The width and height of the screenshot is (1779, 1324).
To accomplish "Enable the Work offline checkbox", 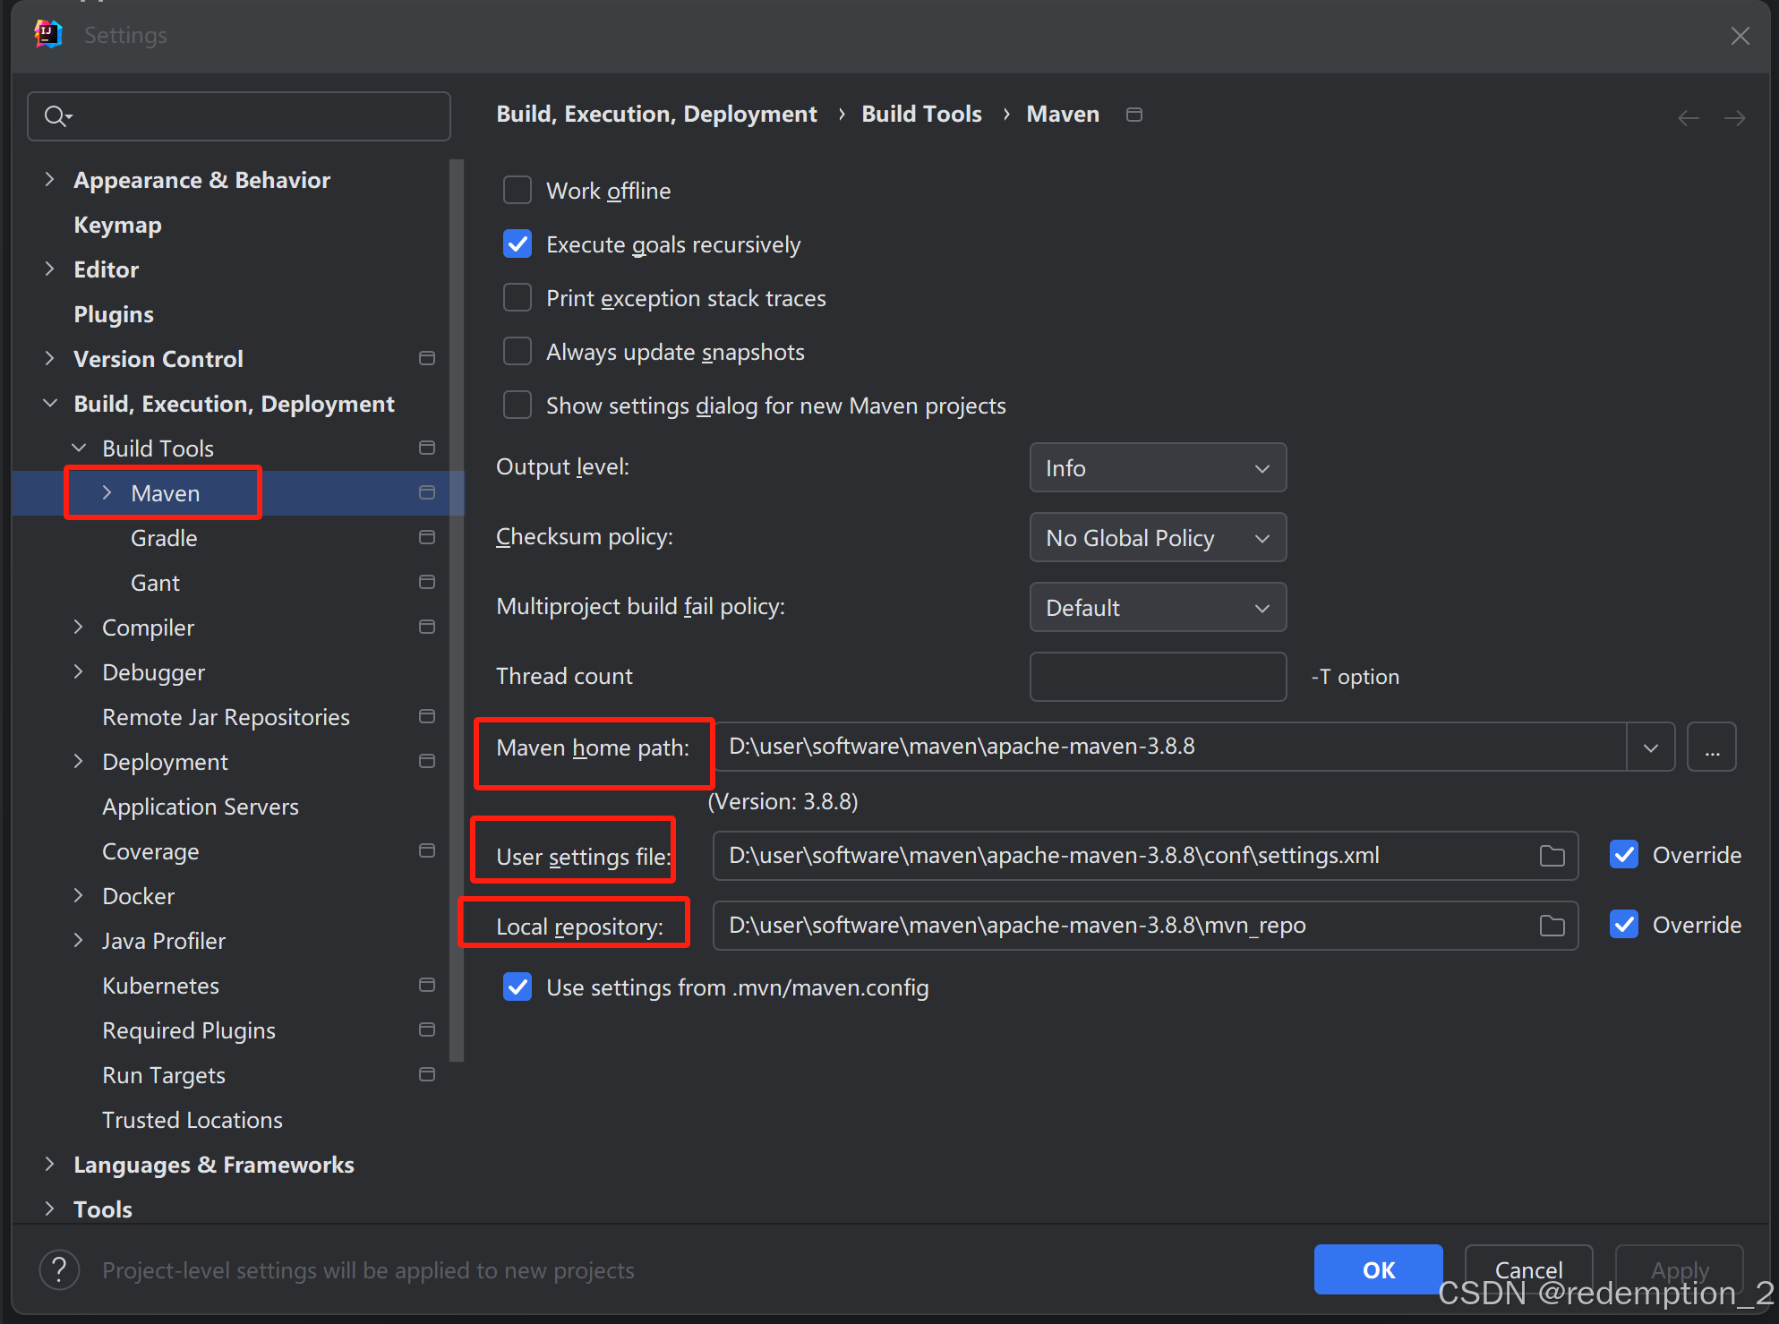I will point(517,191).
